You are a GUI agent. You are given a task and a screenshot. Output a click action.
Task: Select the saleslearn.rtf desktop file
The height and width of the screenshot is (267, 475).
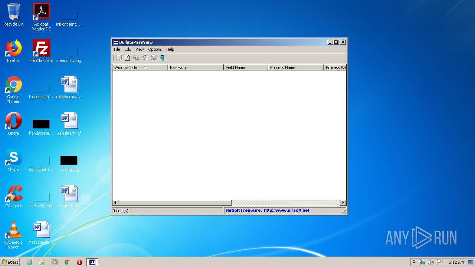(x=69, y=124)
